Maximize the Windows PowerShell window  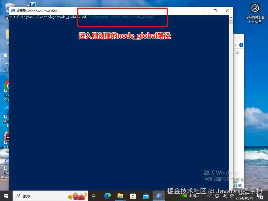pos(215,11)
